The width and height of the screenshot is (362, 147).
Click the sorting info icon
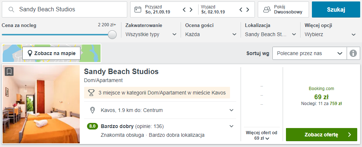tap(353, 54)
